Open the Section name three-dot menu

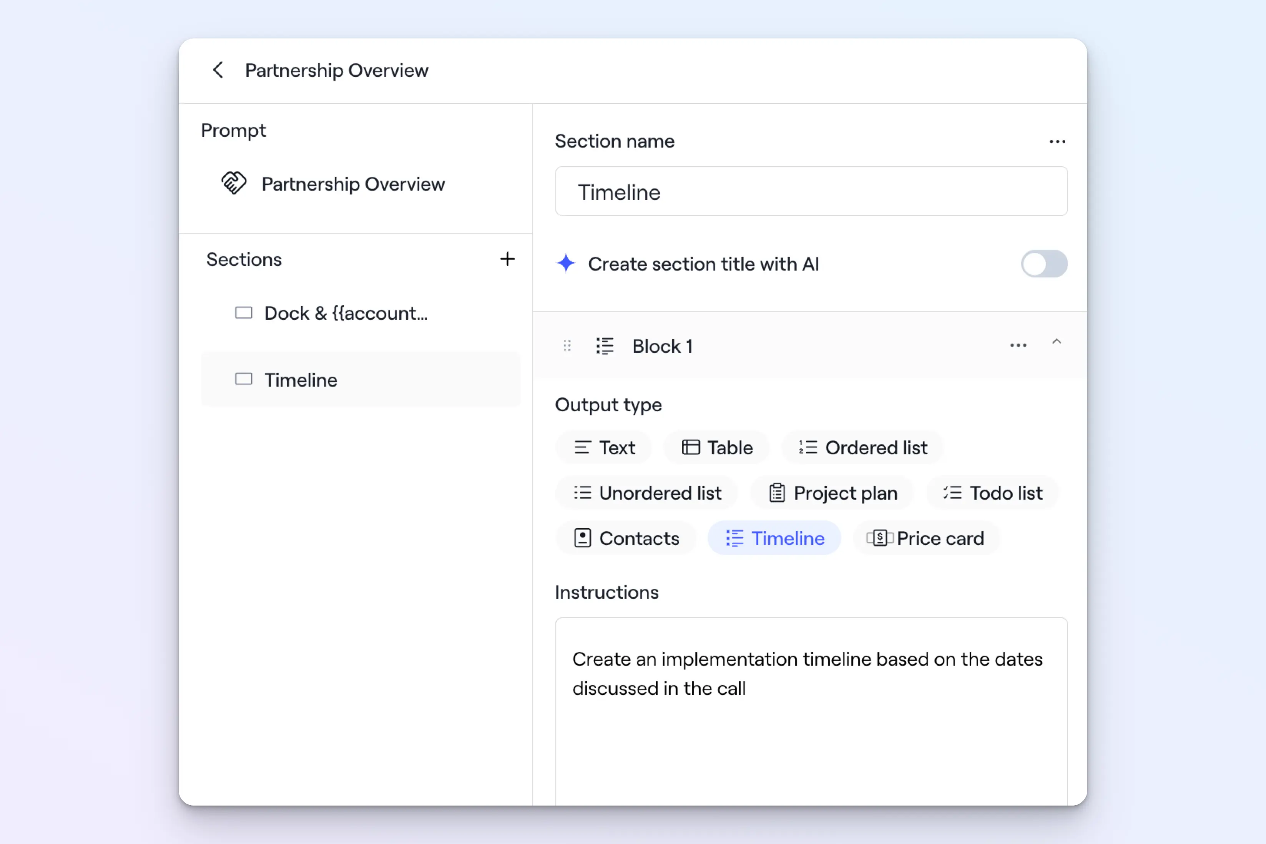coord(1057,141)
